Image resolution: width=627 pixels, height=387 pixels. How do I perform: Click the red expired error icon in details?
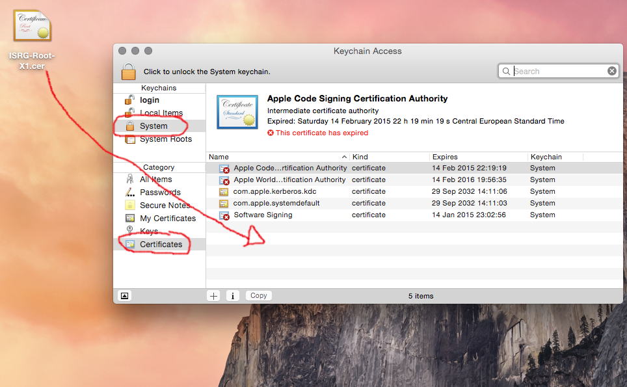271,133
